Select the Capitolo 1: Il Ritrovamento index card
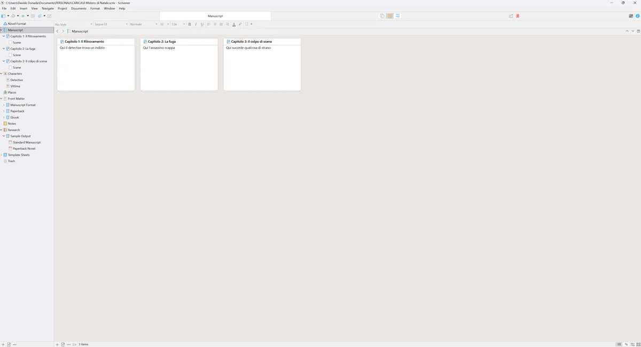Viewport: 641px width, 347px height. coord(96,64)
